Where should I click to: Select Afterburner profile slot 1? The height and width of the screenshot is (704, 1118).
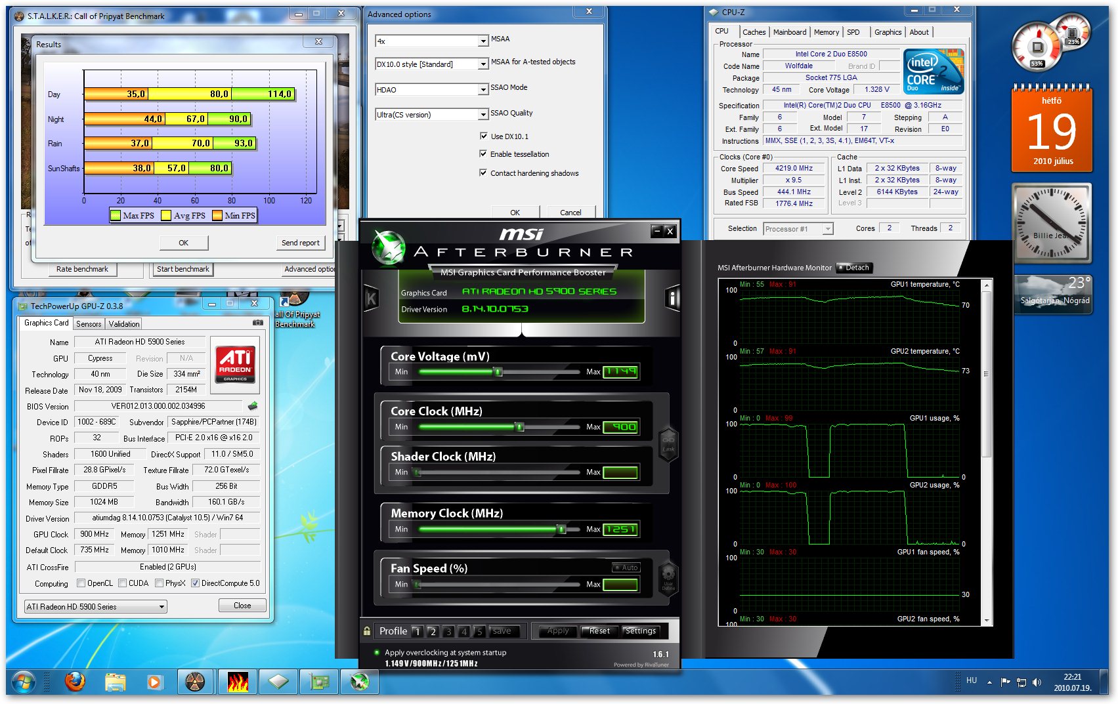417,631
